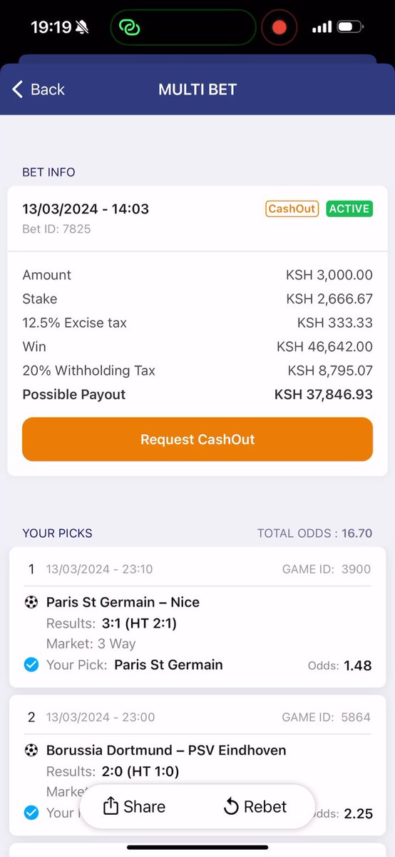Tap the Rebet label in the bottom bar
This screenshot has width=395, height=857.
[x=265, y=807]
